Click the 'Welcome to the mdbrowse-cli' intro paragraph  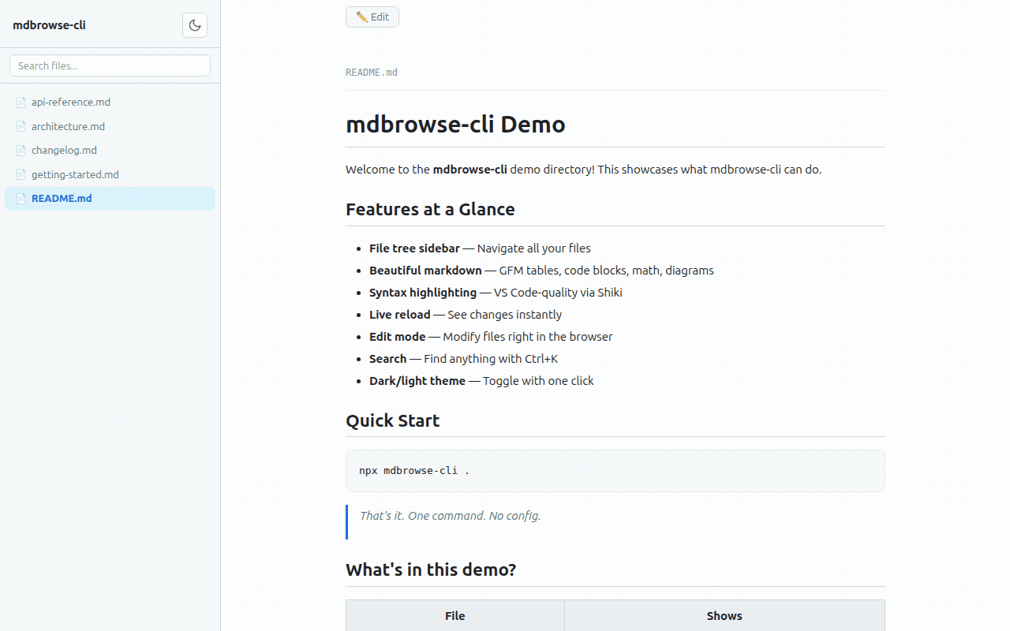583,169
